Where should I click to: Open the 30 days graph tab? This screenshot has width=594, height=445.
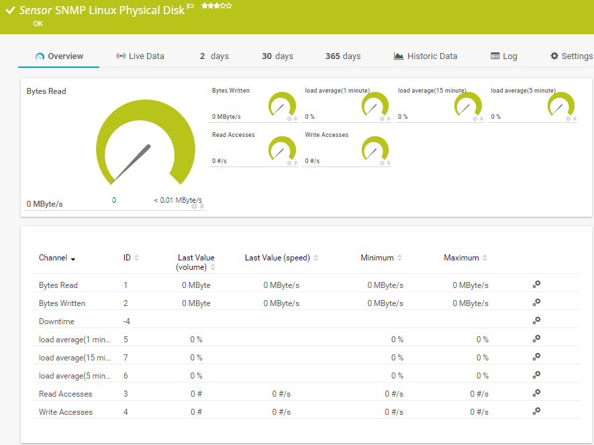coord(277,56)
